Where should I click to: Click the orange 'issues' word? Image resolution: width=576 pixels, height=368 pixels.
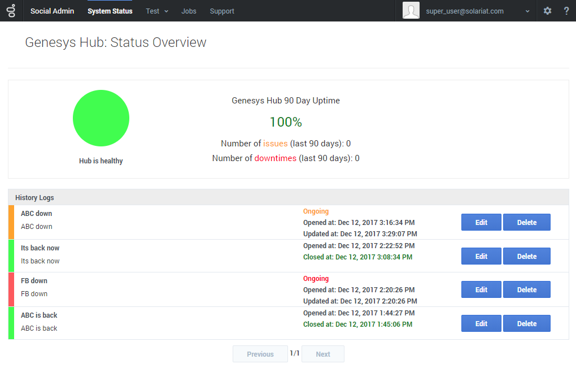275,144
